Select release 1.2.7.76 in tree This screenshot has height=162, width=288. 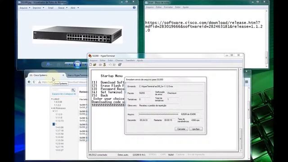[x=59, y=147]
